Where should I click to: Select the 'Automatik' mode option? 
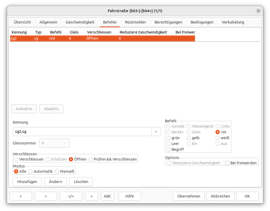(x=31, y=171)
